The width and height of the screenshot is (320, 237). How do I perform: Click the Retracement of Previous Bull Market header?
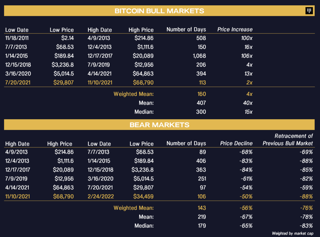(x=287, y=140)
